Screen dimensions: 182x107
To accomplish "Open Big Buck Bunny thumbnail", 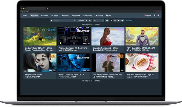I will (x=40, y=36).
